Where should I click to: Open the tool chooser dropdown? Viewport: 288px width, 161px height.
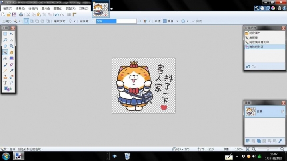point(17,21)
